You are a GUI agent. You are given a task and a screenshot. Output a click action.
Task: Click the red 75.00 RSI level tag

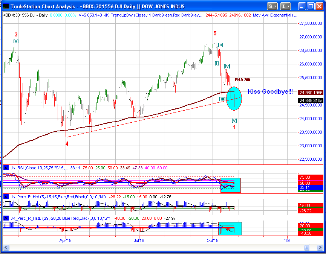(x=311, y=177)
